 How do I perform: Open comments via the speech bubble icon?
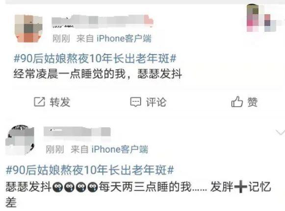(x=135, y=102)
